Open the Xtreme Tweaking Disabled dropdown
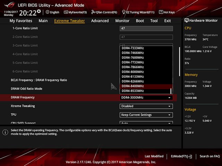The image size is (222, 166). click(x=146, y=106)
